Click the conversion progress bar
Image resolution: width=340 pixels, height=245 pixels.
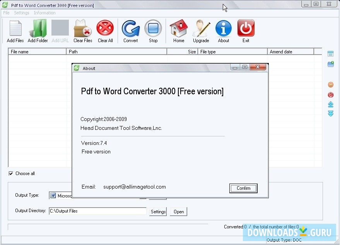[108, 227]
